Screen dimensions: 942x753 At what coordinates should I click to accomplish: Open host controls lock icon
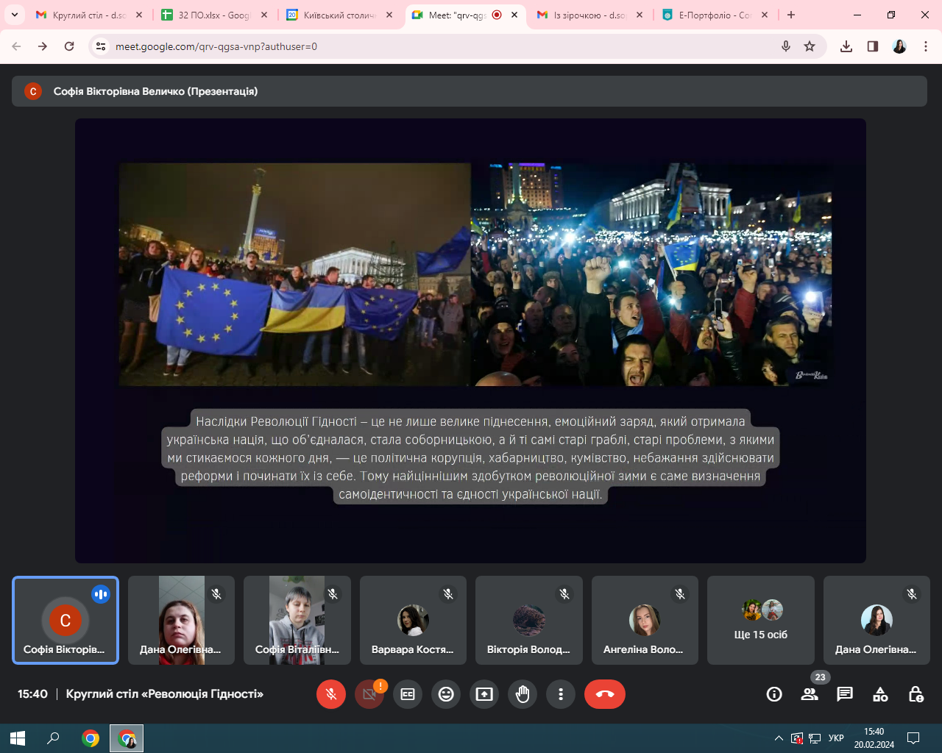(916, 694)
